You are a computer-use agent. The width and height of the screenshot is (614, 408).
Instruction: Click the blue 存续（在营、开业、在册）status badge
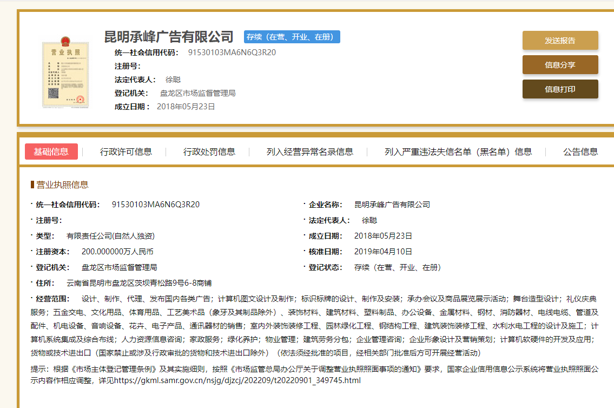click(292, 37)
